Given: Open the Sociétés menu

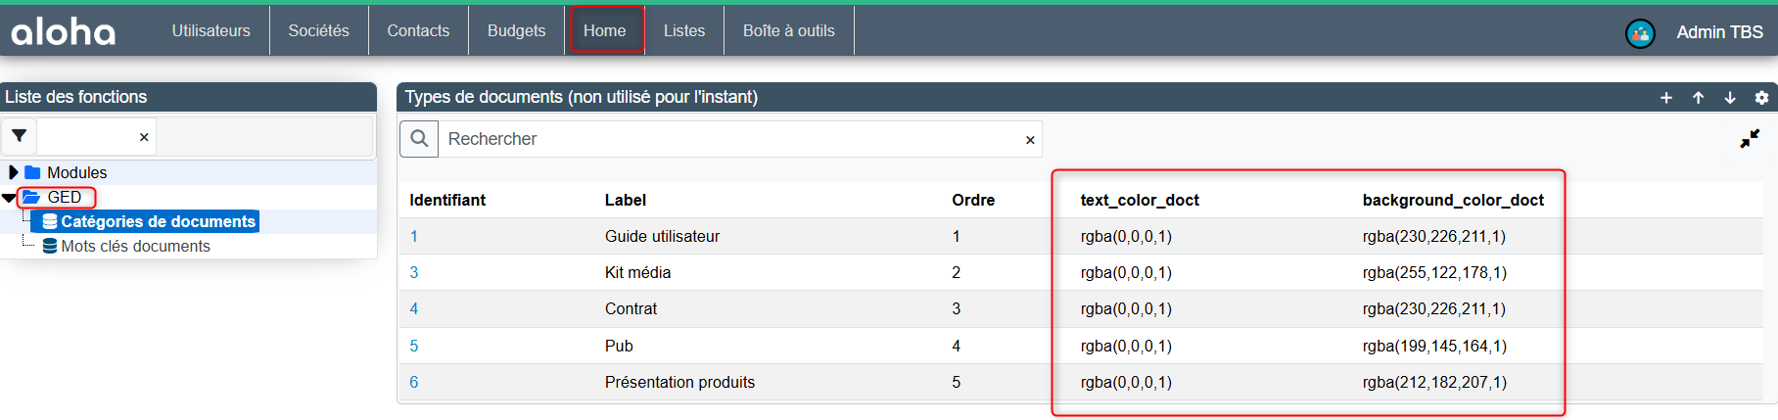Looking at the screenshot, I should pyautogui.click(x=319, y=30).
